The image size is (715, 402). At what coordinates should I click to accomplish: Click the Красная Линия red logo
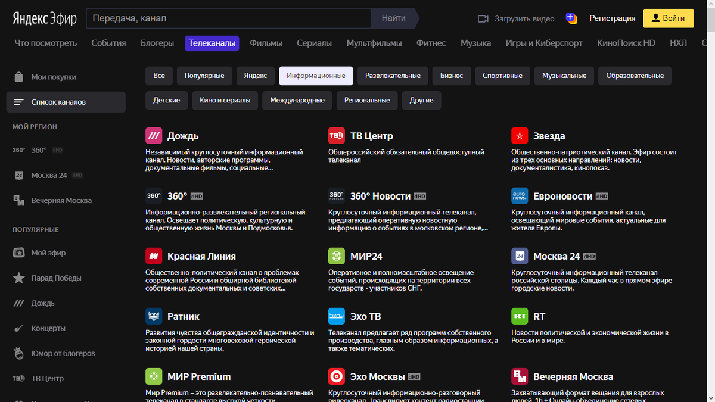[154, 256]
